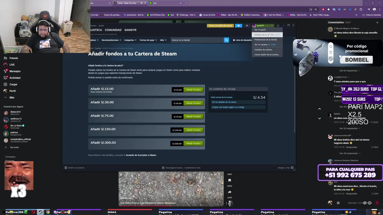The height and width of the screenshot is (215, 383).
Task: Open Chrome from Windows taskbar
Action: click(x=48, y=212)
